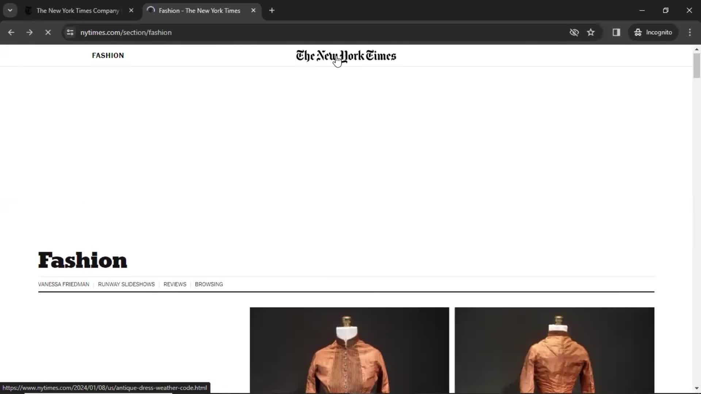Click the BROWSING section link
Screen dimensions: 701x394
(209, 284)
